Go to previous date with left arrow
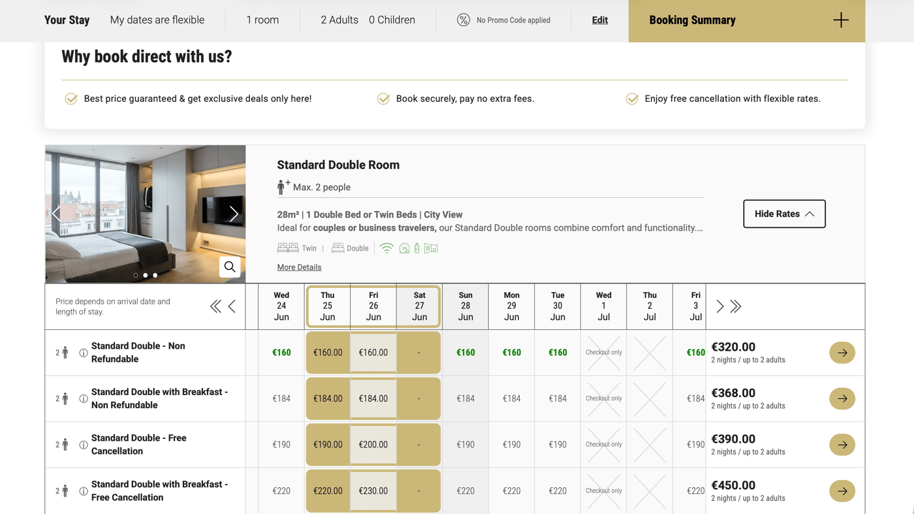 [x=232, y=306]
